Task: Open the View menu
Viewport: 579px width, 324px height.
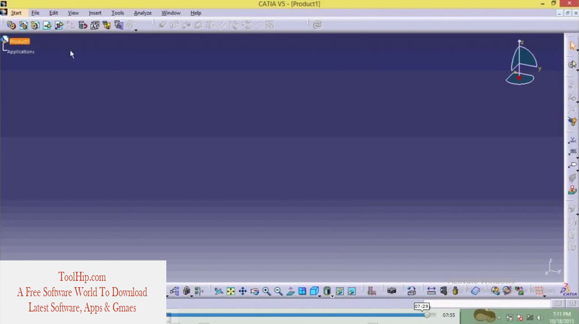Action: pos(73,13)
